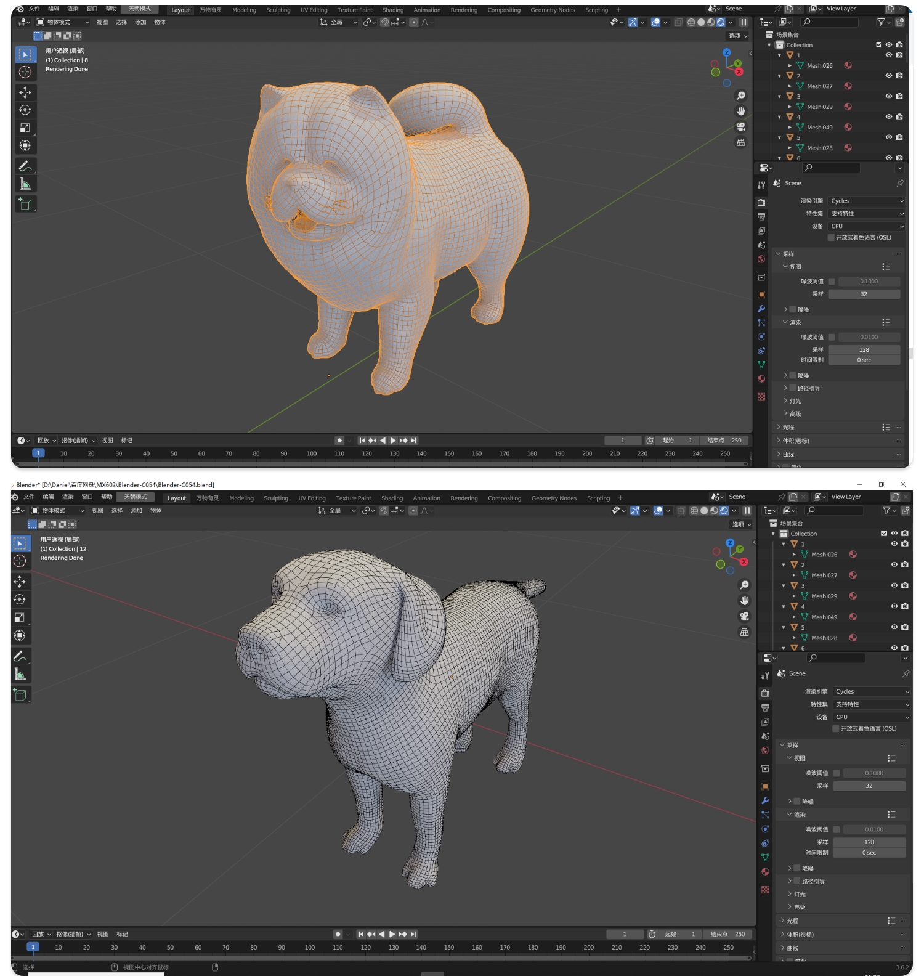The width and height of the screenshot is (924, 976).
Task: Open 标记 marker menu in upper timeline
Action: coord(127,441)
